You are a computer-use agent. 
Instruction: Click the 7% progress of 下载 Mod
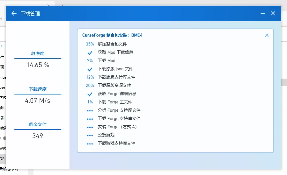pyautogui.click(x=90, y=60)
